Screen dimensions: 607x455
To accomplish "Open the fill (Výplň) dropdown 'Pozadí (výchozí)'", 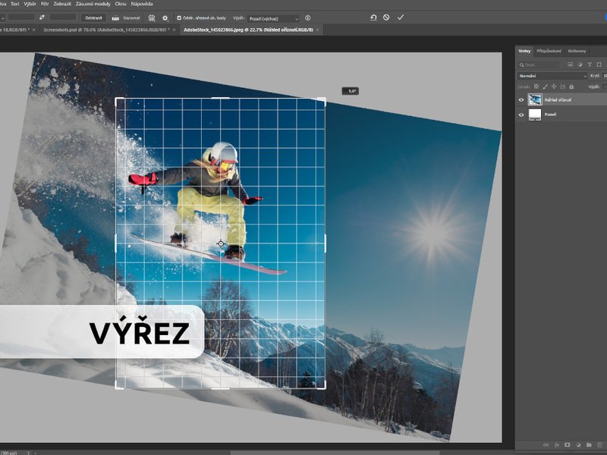I will pos(273,18).
